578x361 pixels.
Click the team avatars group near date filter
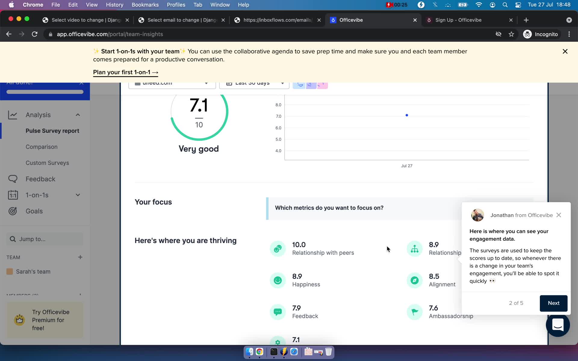pyautogui.click(x=310, y=85)
